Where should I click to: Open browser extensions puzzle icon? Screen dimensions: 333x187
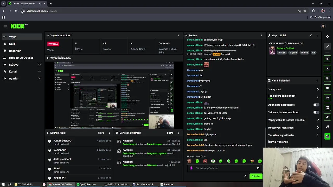[x=313, y=11]
